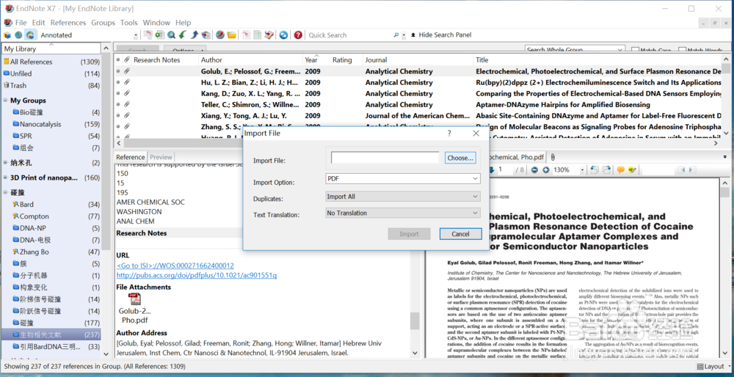Add sticky note comment icon

click(x=621, y=169)
